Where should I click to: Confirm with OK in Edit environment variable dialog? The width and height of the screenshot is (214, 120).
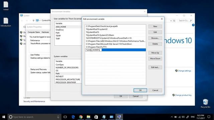140,90
